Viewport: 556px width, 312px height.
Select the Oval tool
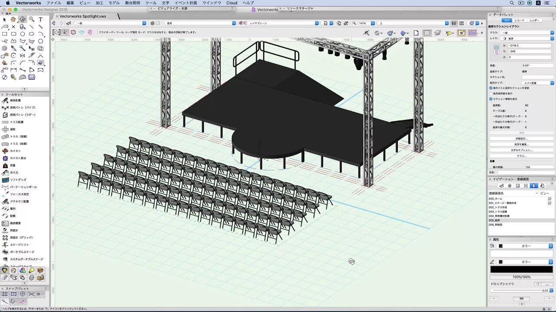32,34
